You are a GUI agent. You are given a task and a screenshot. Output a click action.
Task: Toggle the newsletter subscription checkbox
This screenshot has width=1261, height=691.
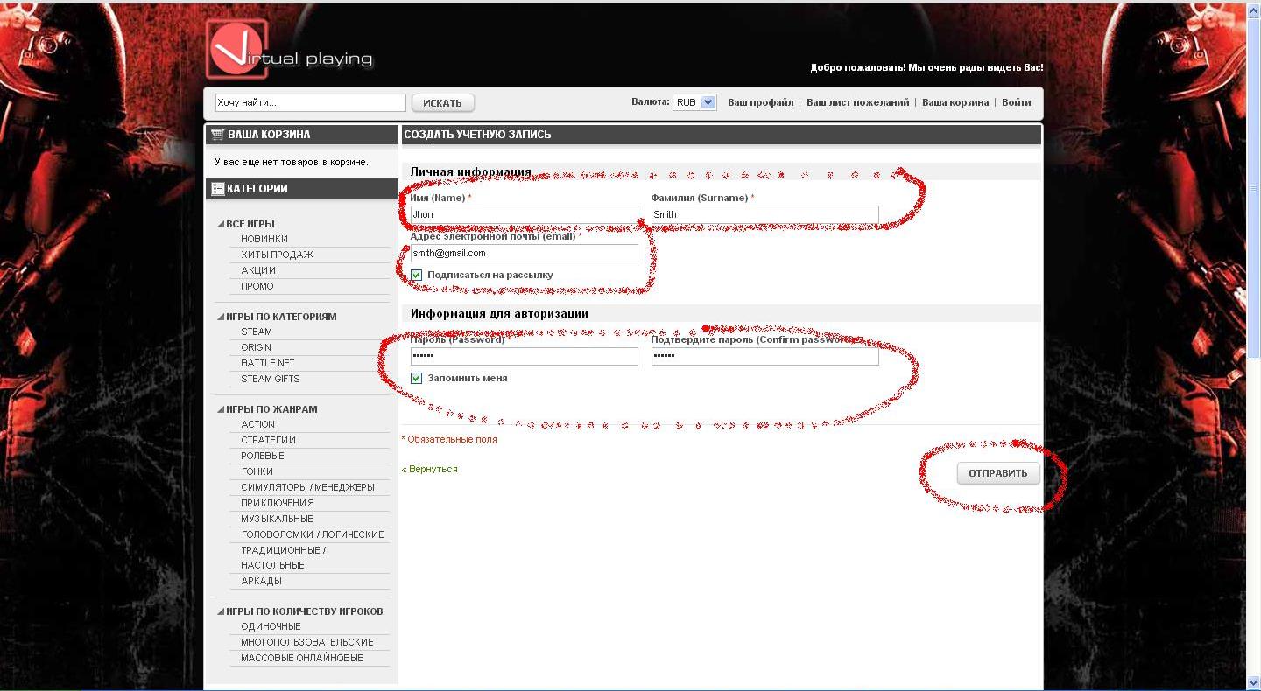417,275
